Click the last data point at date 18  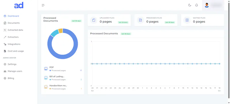(x=219, y=64)
